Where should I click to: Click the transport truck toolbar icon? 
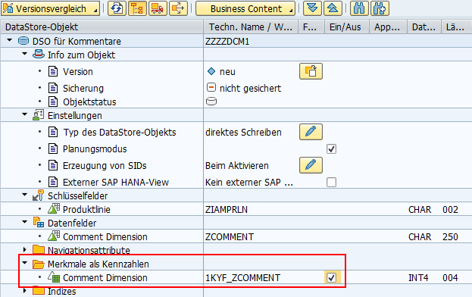tap(158, 8)
